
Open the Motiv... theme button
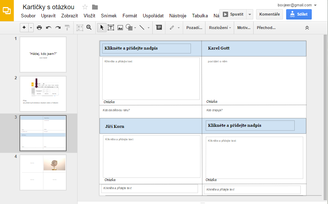[x=244, y=28]
